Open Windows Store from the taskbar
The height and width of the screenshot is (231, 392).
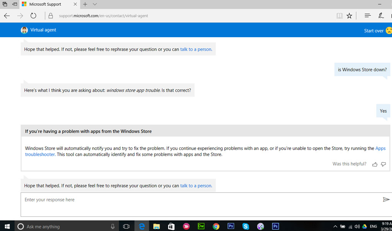tap(171, 226)
